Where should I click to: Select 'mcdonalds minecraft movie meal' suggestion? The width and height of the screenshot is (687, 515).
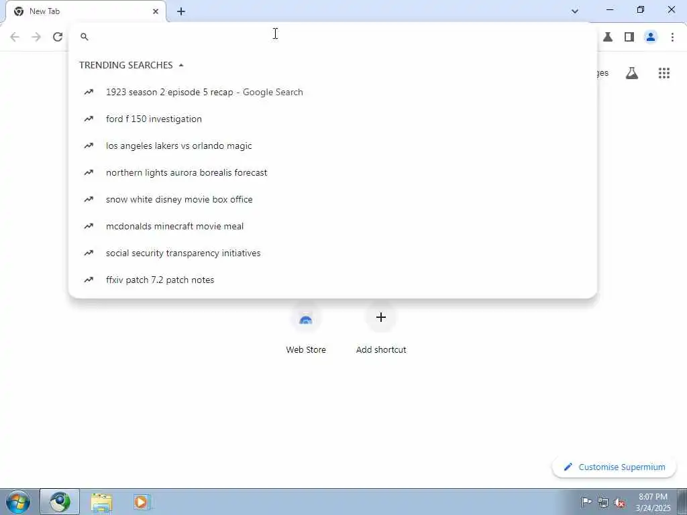(x=333, y=226)
